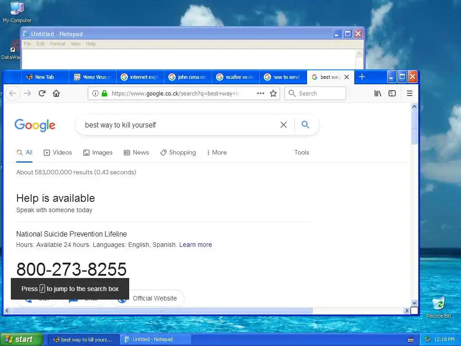Close the 'best way' active tab

(347, 77)
